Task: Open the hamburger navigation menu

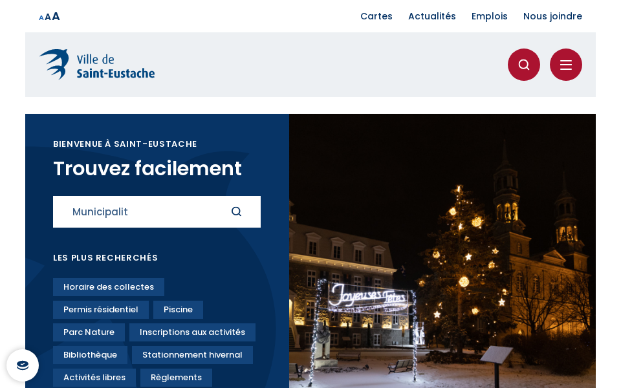Action: 566,65
